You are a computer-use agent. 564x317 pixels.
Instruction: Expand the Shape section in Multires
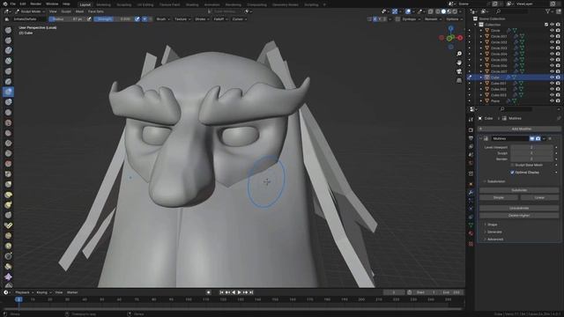(493, 225)
